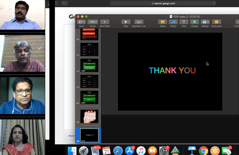Minimize Keynote window with yellow button
The height and width of the screenshot is (155, 239).
click(82, 16)
